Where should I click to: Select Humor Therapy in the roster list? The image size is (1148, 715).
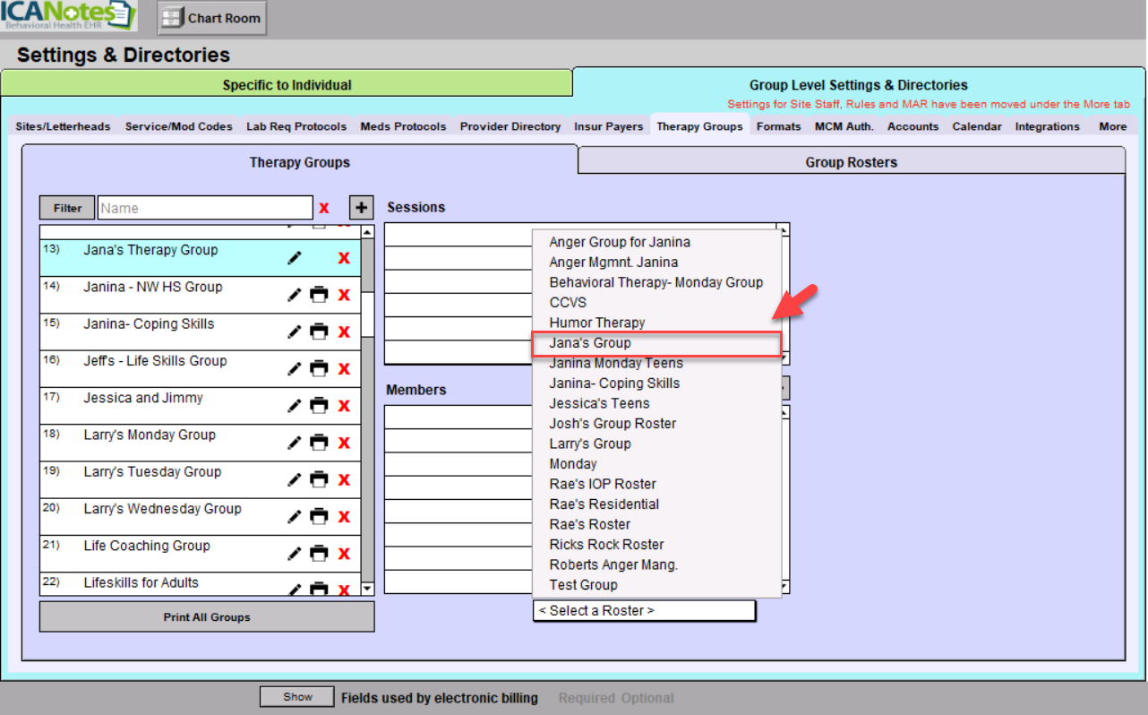tap(596, 323)
